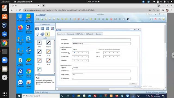
Task: Open a new Chrome tab with plus button
Action: pos(43,5)
